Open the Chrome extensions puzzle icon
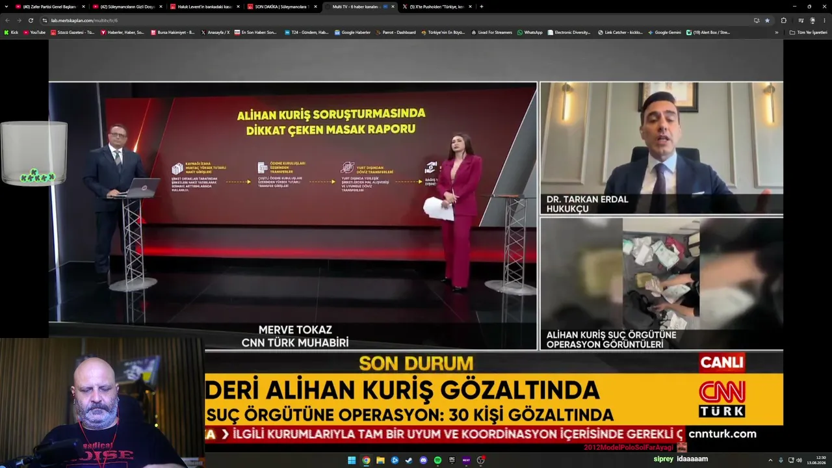 pyautogui.click(x=783, y=20)
